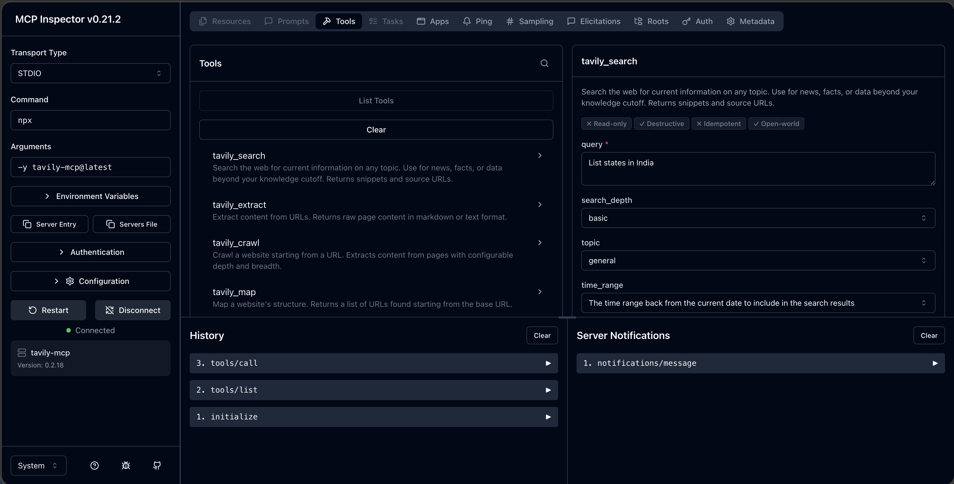Click the Restart button
Viewport: 954px width, 484px height.
pyautogui.click(x=48, y=310)
